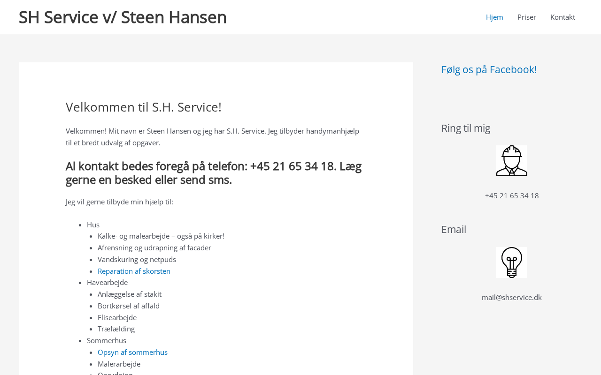This screenshot has height=375, width=601.
Task: Click the Ring til mig heading
Action: pos(465,128)
